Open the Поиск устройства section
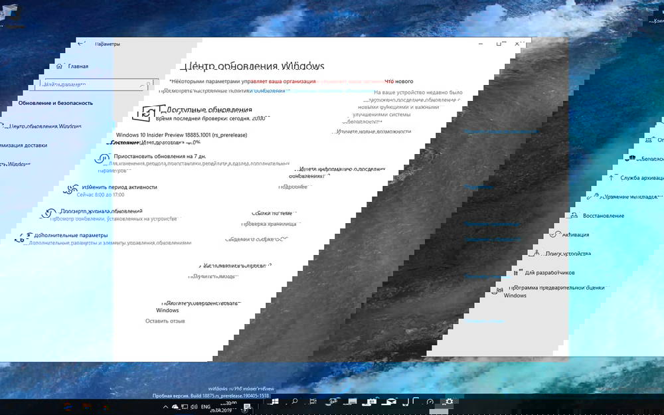This screenshot has height=415, width=664. [x=569, y=254]
